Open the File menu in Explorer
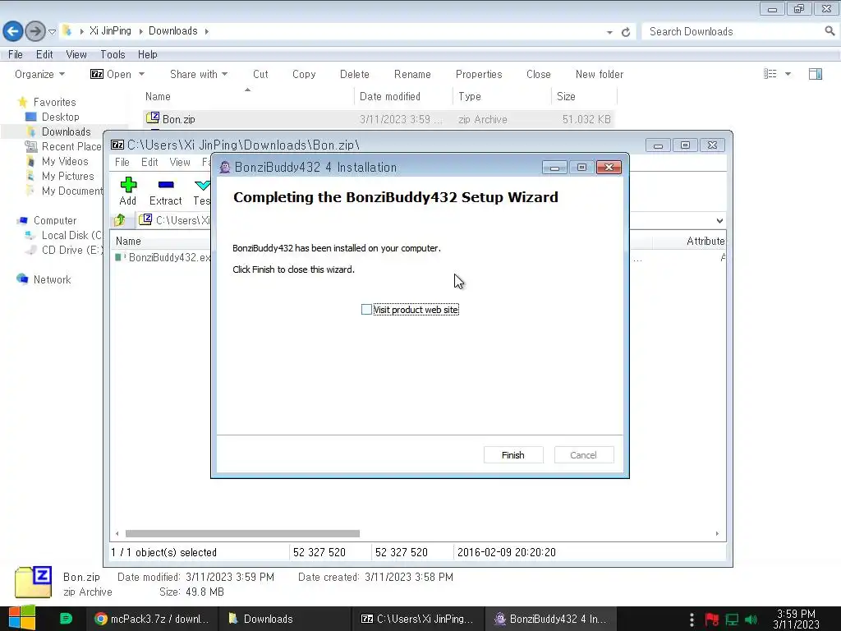Viewport: 841px width, 631px height. (x=16, y=55)
